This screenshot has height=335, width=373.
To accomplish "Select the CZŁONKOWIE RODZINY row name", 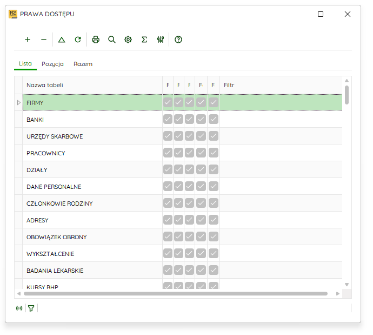I will pyautogui.click(x=59, y=203).
